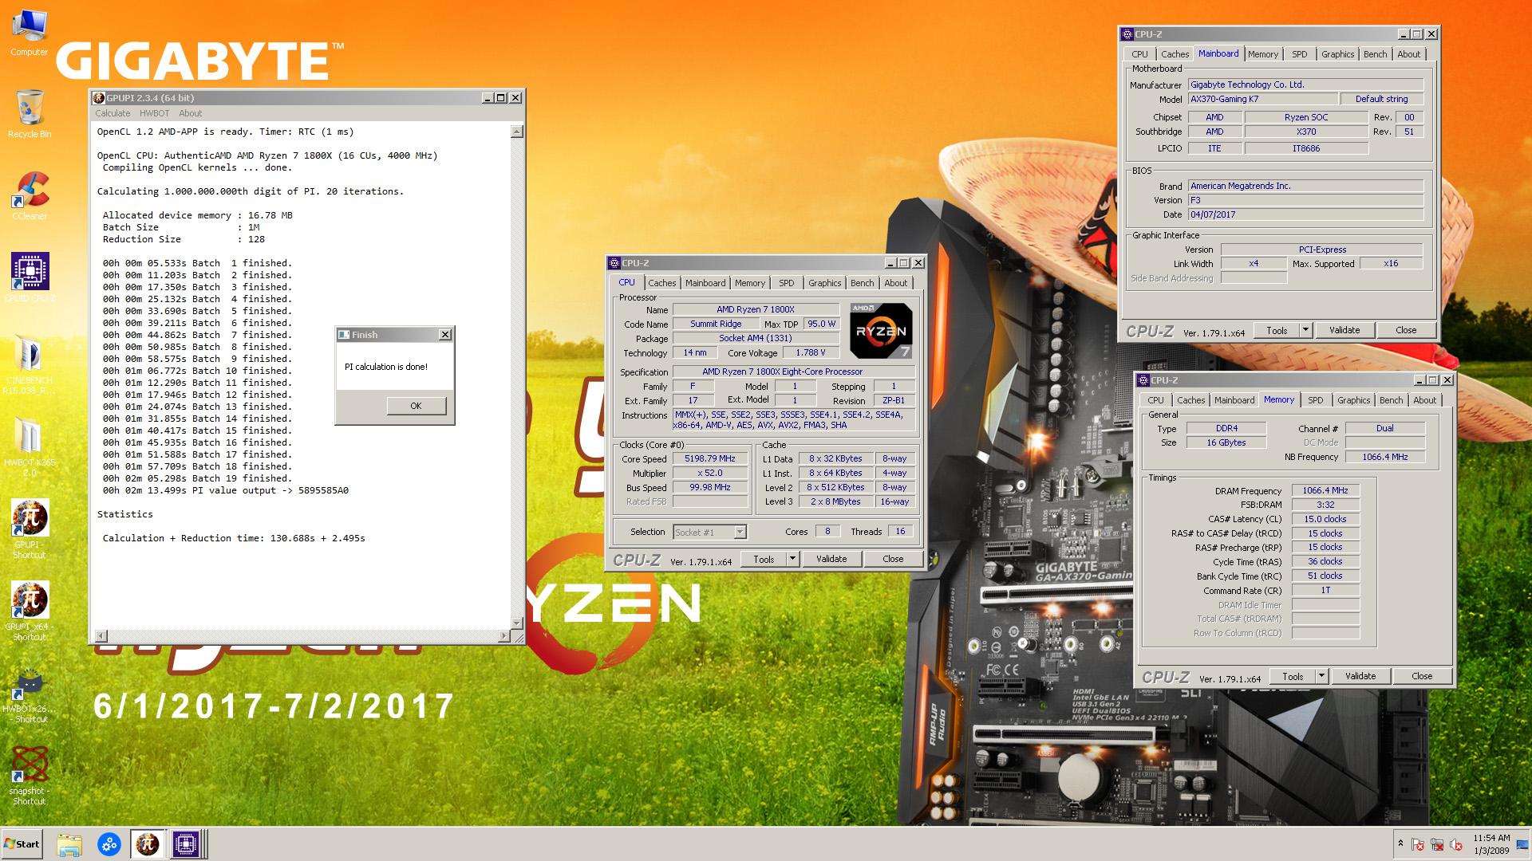Select CPU tab in Mainboard CPU-Z window
Viewport: 1532px width, 861px height.
pos(1139,54)
